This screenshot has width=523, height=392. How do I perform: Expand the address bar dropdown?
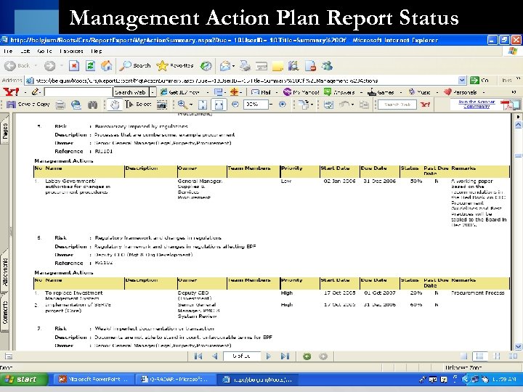click(462, 81)
